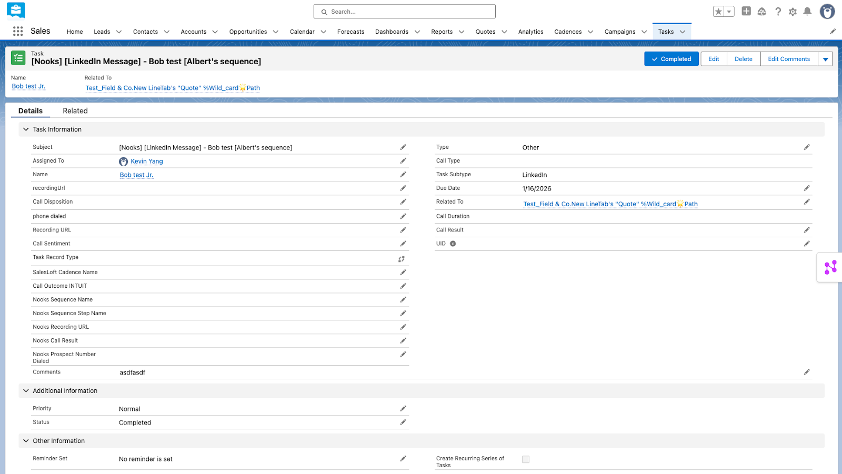Edit the Due Date pencil icon
The height and width of the screenshot is (474, 842).
(x=807, y=188)
